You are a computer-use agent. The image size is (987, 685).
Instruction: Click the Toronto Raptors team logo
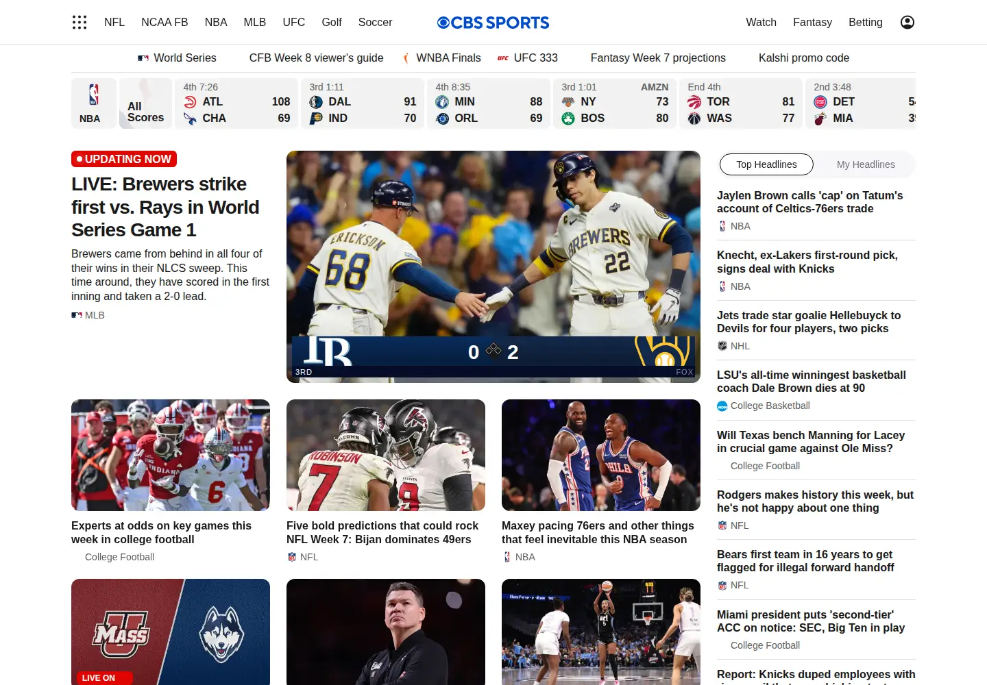[x=694, y=101]
